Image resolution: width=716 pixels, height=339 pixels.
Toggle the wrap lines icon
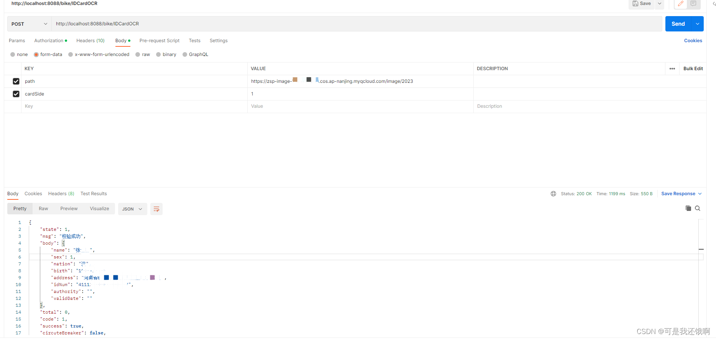tap(156, 209)
